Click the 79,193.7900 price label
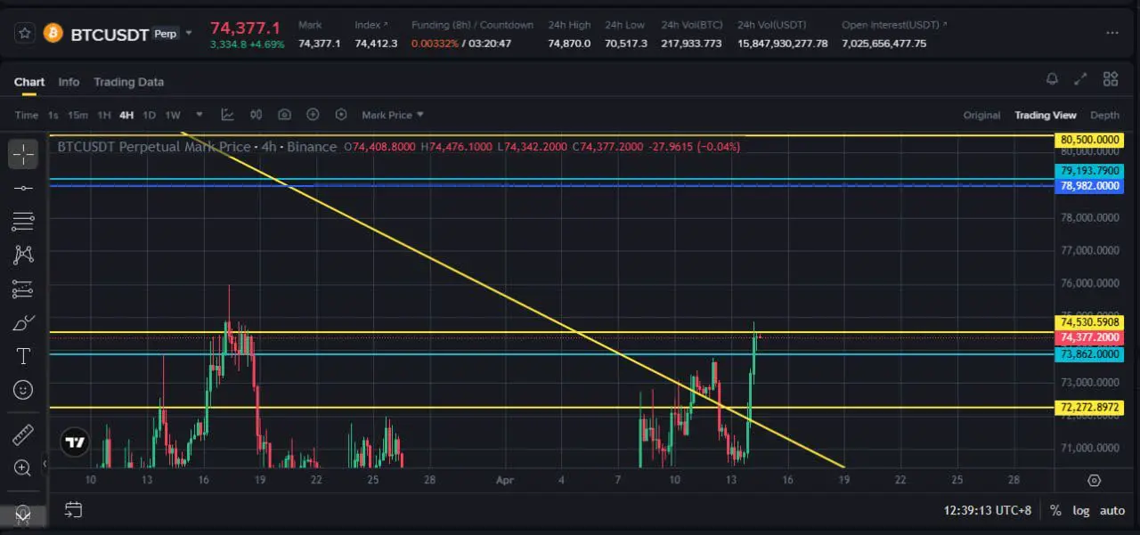This screenshot has width=1140, height=535. 1090,171
